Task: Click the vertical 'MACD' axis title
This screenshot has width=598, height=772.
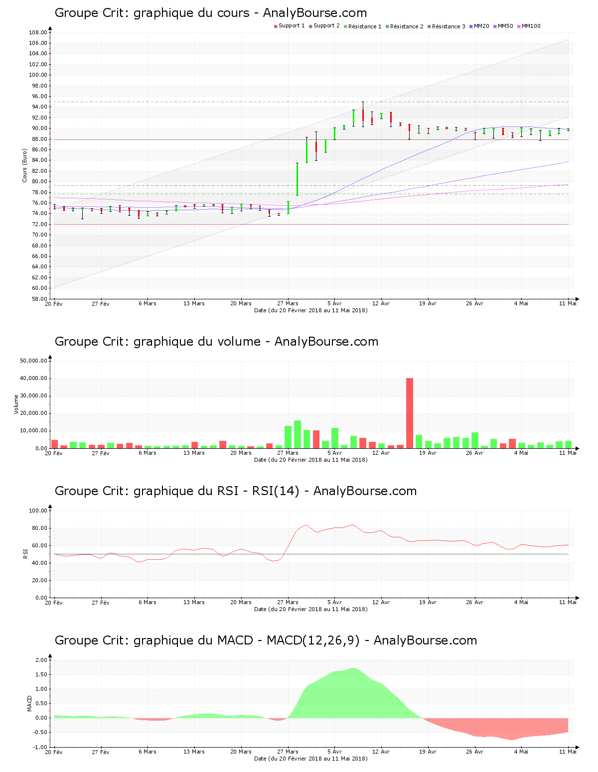Action: pyautogui.click(x=29, y=703)
